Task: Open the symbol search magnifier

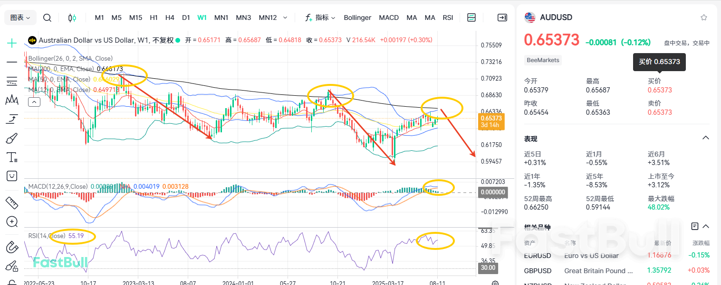Action: (x=47, y=18)
